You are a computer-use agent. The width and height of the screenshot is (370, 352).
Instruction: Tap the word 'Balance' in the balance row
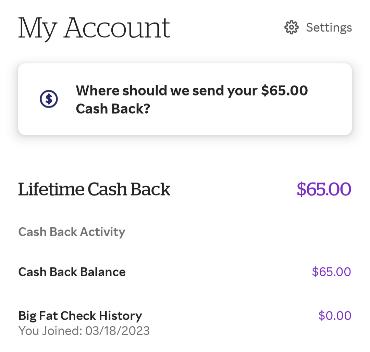pos(103,272)
